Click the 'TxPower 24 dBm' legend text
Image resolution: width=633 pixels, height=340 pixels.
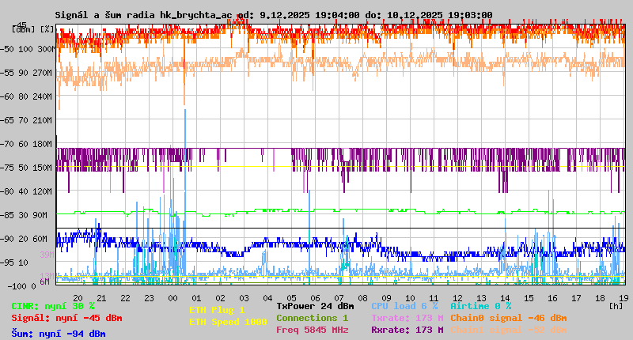[315, 306]
